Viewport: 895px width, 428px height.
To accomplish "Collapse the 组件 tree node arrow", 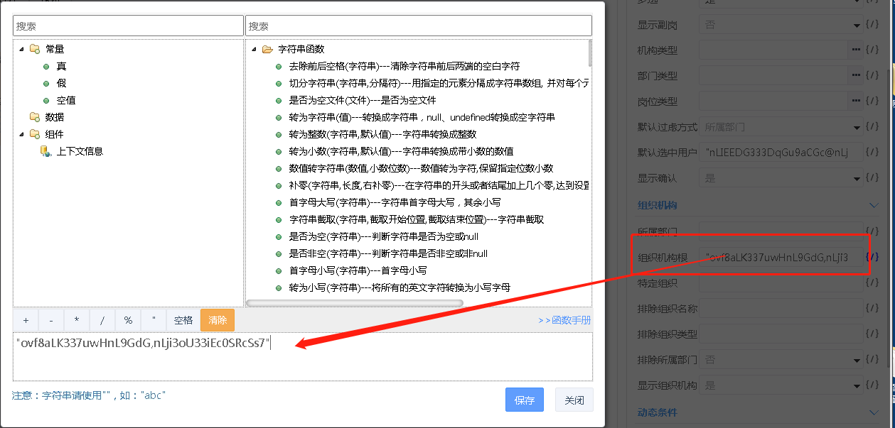I will (x=21, y=134).
